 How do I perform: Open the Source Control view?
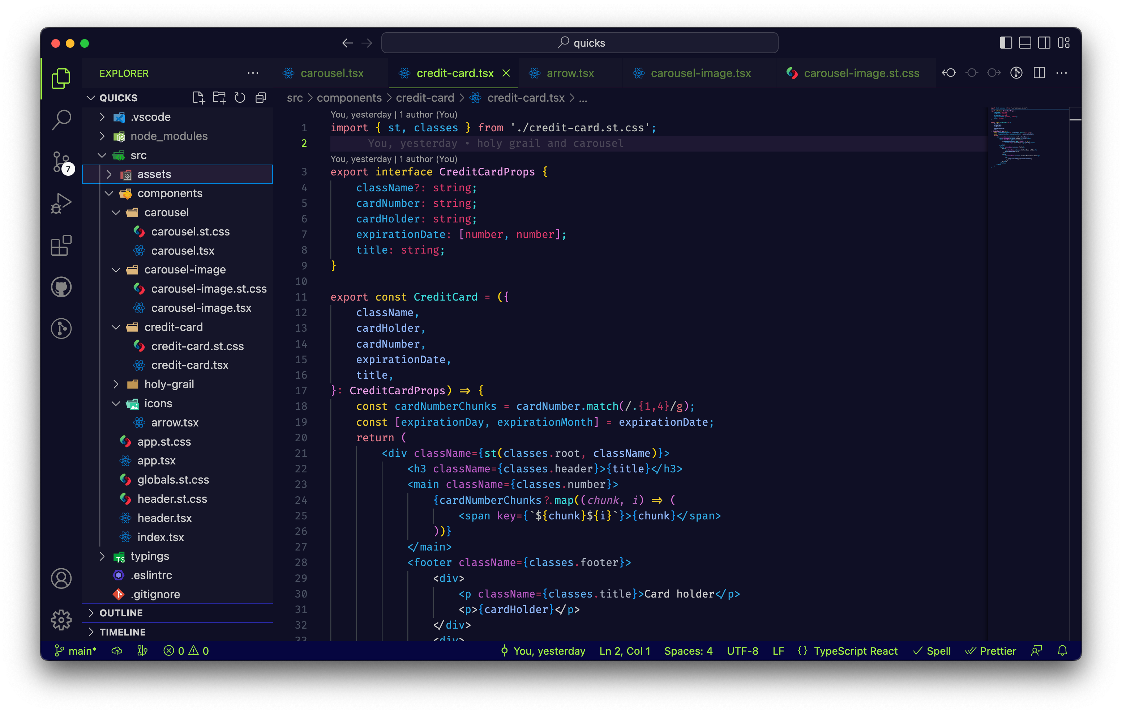61,161
